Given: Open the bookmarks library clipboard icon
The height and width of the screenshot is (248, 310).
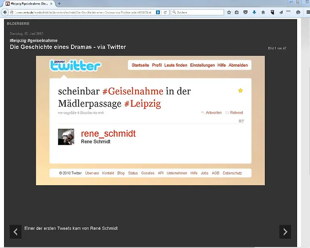Looking at the screenshot, I should click(237, 12).
